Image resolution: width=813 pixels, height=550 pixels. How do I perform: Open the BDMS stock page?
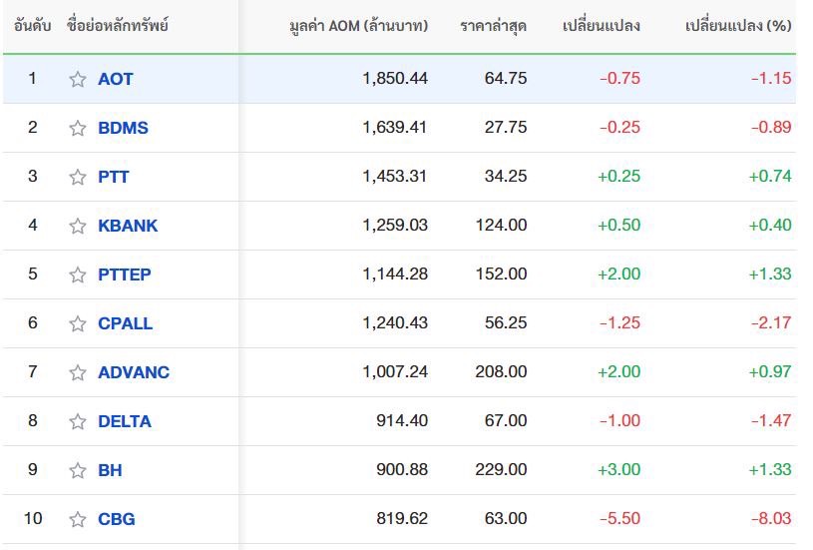[123, 128]
